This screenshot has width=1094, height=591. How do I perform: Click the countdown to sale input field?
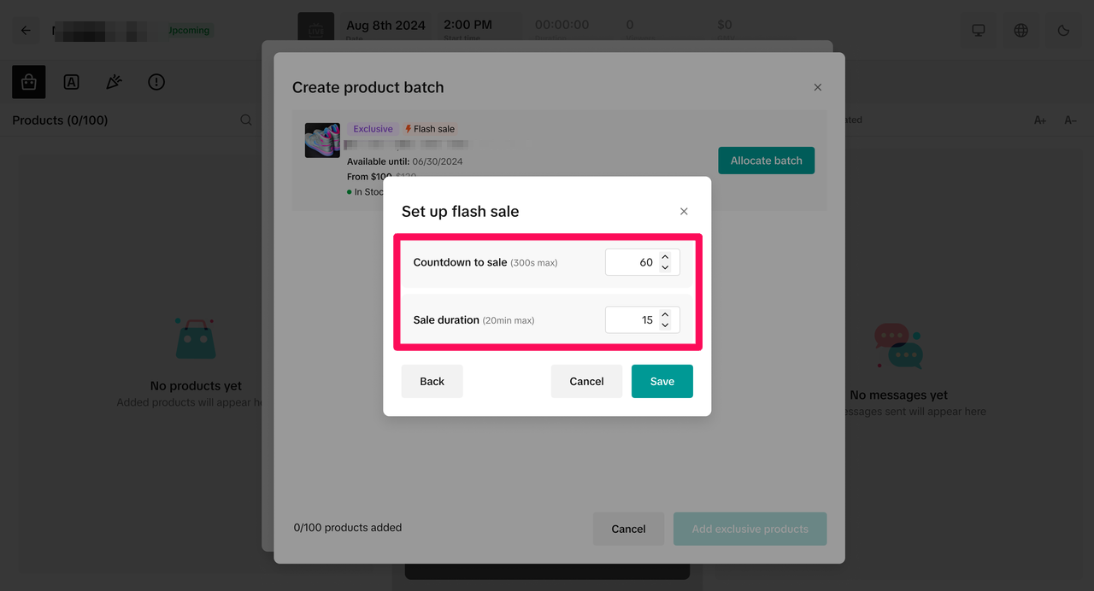(631, 262)
